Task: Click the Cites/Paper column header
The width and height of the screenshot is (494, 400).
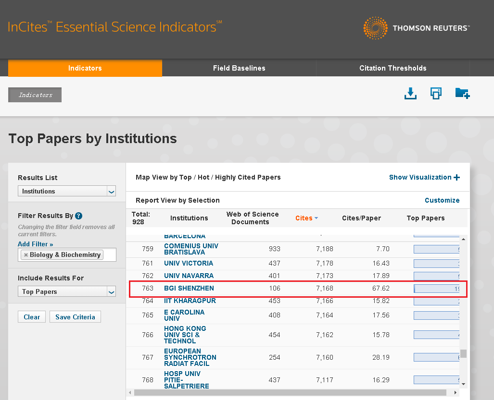Action: (x=361, y=218)
